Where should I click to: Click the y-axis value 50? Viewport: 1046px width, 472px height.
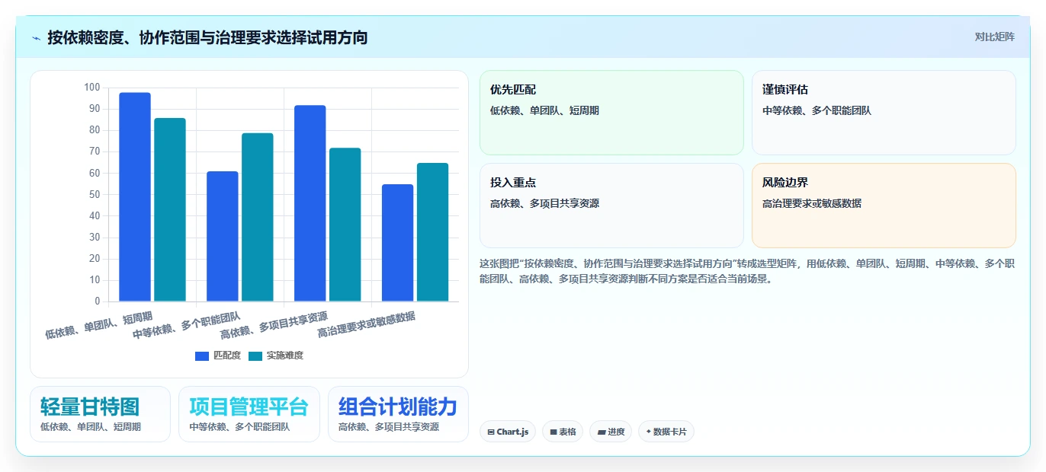point(95,195)
